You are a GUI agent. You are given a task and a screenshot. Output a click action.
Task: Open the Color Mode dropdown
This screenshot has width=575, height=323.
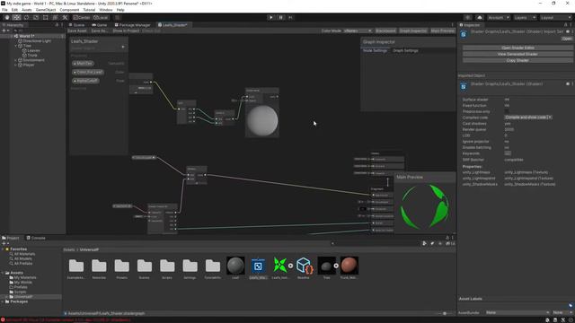(x=358, y=31)
